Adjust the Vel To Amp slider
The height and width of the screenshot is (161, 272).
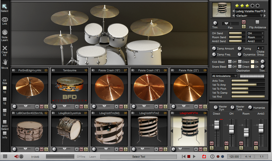[x=248, y=85]
